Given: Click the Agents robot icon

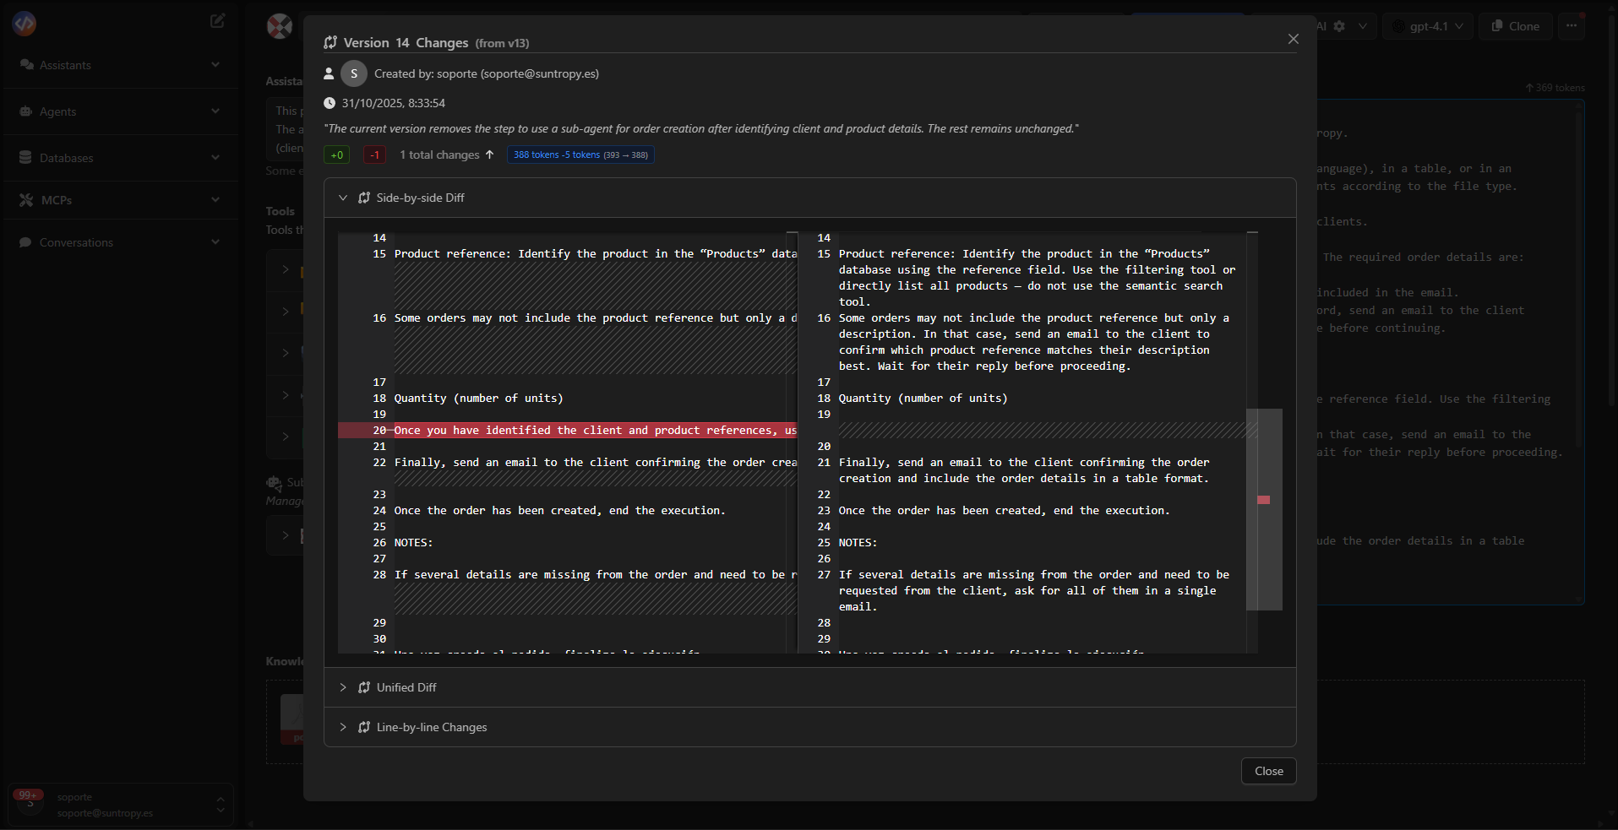Looking at the screenshot, I should (x=25, y=111).
